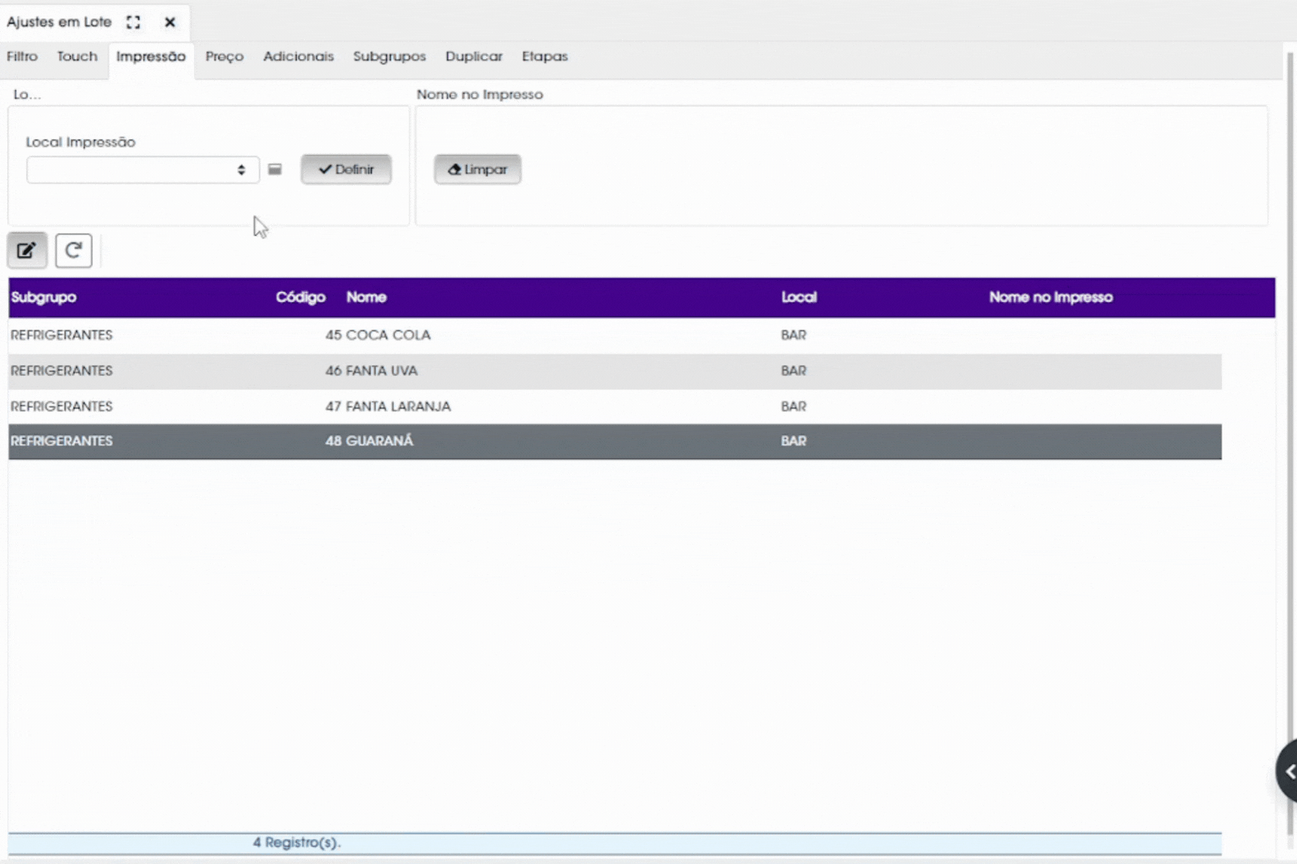1297x864 pixels.
Task: Click BAR local of FANTA UVA row
Action: [x=794, y=371]
